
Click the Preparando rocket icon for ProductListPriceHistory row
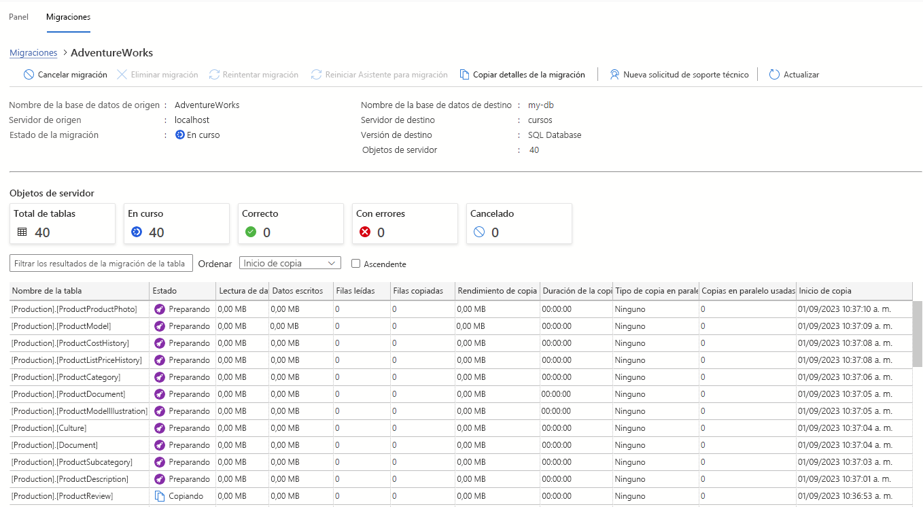160,360
